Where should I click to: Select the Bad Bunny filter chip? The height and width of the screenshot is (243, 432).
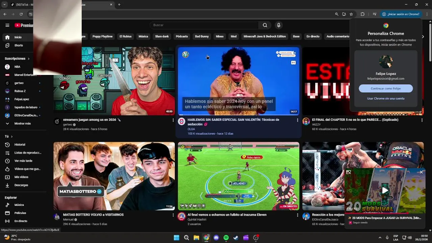(202, 36)
